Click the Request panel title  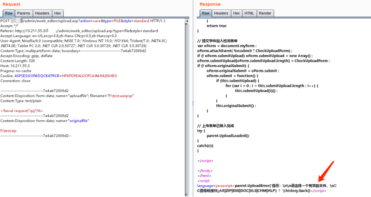click(11, 4)
